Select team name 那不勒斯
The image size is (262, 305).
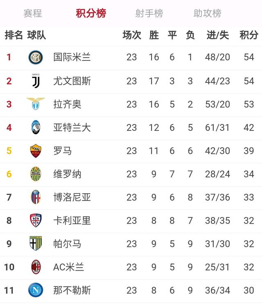pyautogui.click(x=72, y=290)
